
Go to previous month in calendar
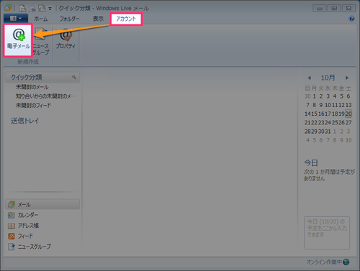(310, 78)
